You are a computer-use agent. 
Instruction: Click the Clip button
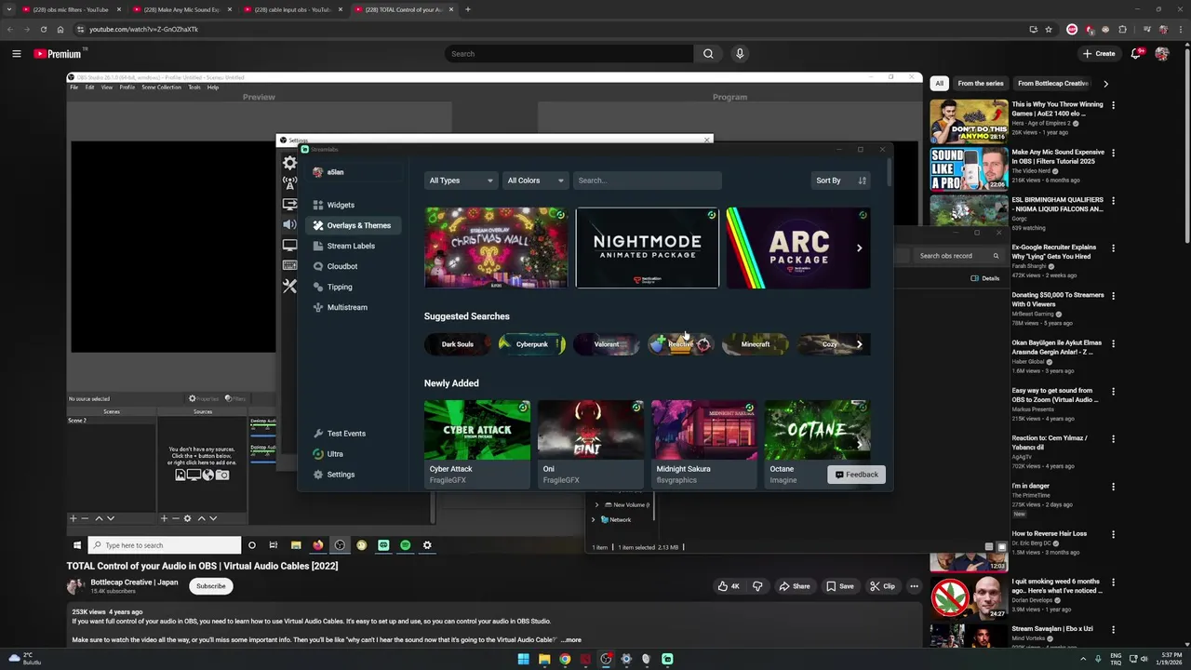click(x=882, y=586)
